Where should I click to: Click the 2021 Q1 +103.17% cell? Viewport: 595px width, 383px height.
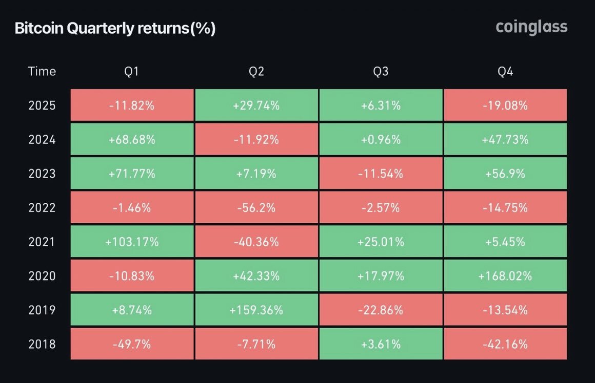tap(132, 242)
